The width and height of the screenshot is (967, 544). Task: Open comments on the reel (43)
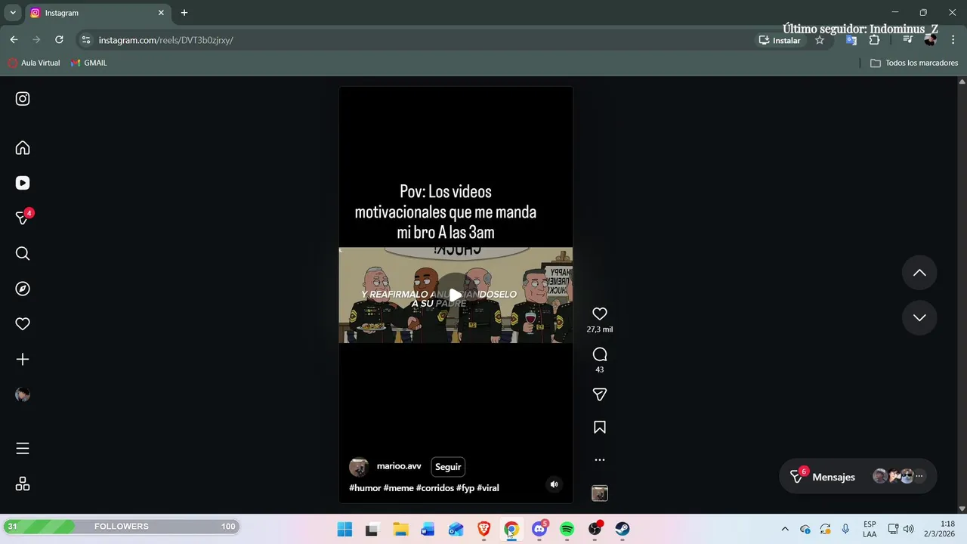[600, 354]
